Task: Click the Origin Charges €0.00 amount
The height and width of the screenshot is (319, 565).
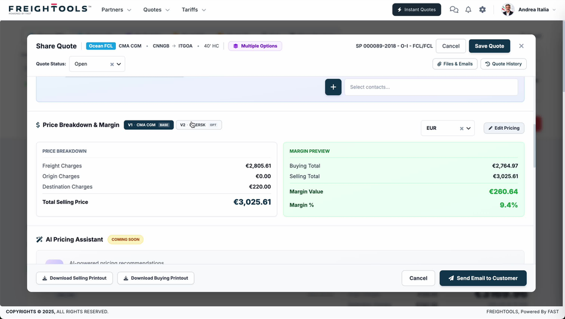Action: coord(263,176)
